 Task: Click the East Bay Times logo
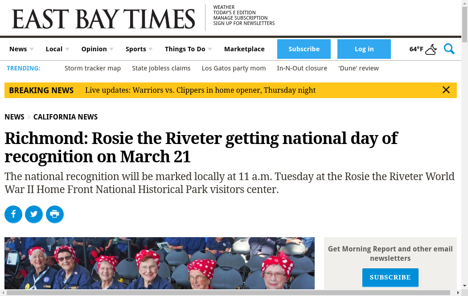[x=103, y=19]
